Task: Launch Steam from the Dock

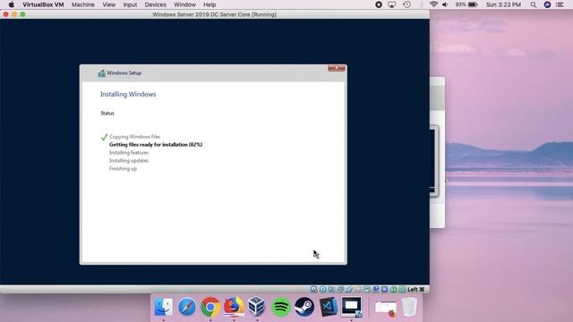Action: 304,306
